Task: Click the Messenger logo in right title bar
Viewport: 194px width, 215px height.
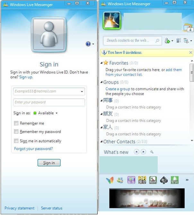Action: (103, 4)
